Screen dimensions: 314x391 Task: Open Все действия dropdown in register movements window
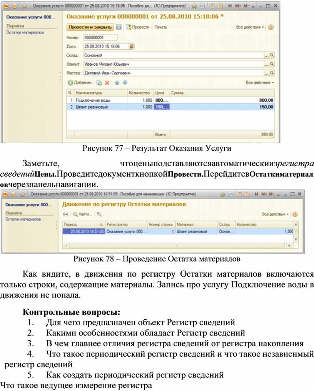275,214
